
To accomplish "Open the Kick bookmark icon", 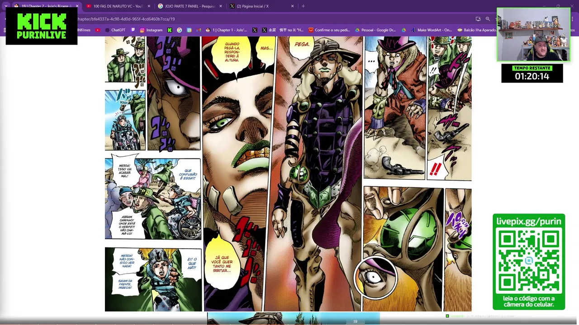I will [x=170, y=30].
